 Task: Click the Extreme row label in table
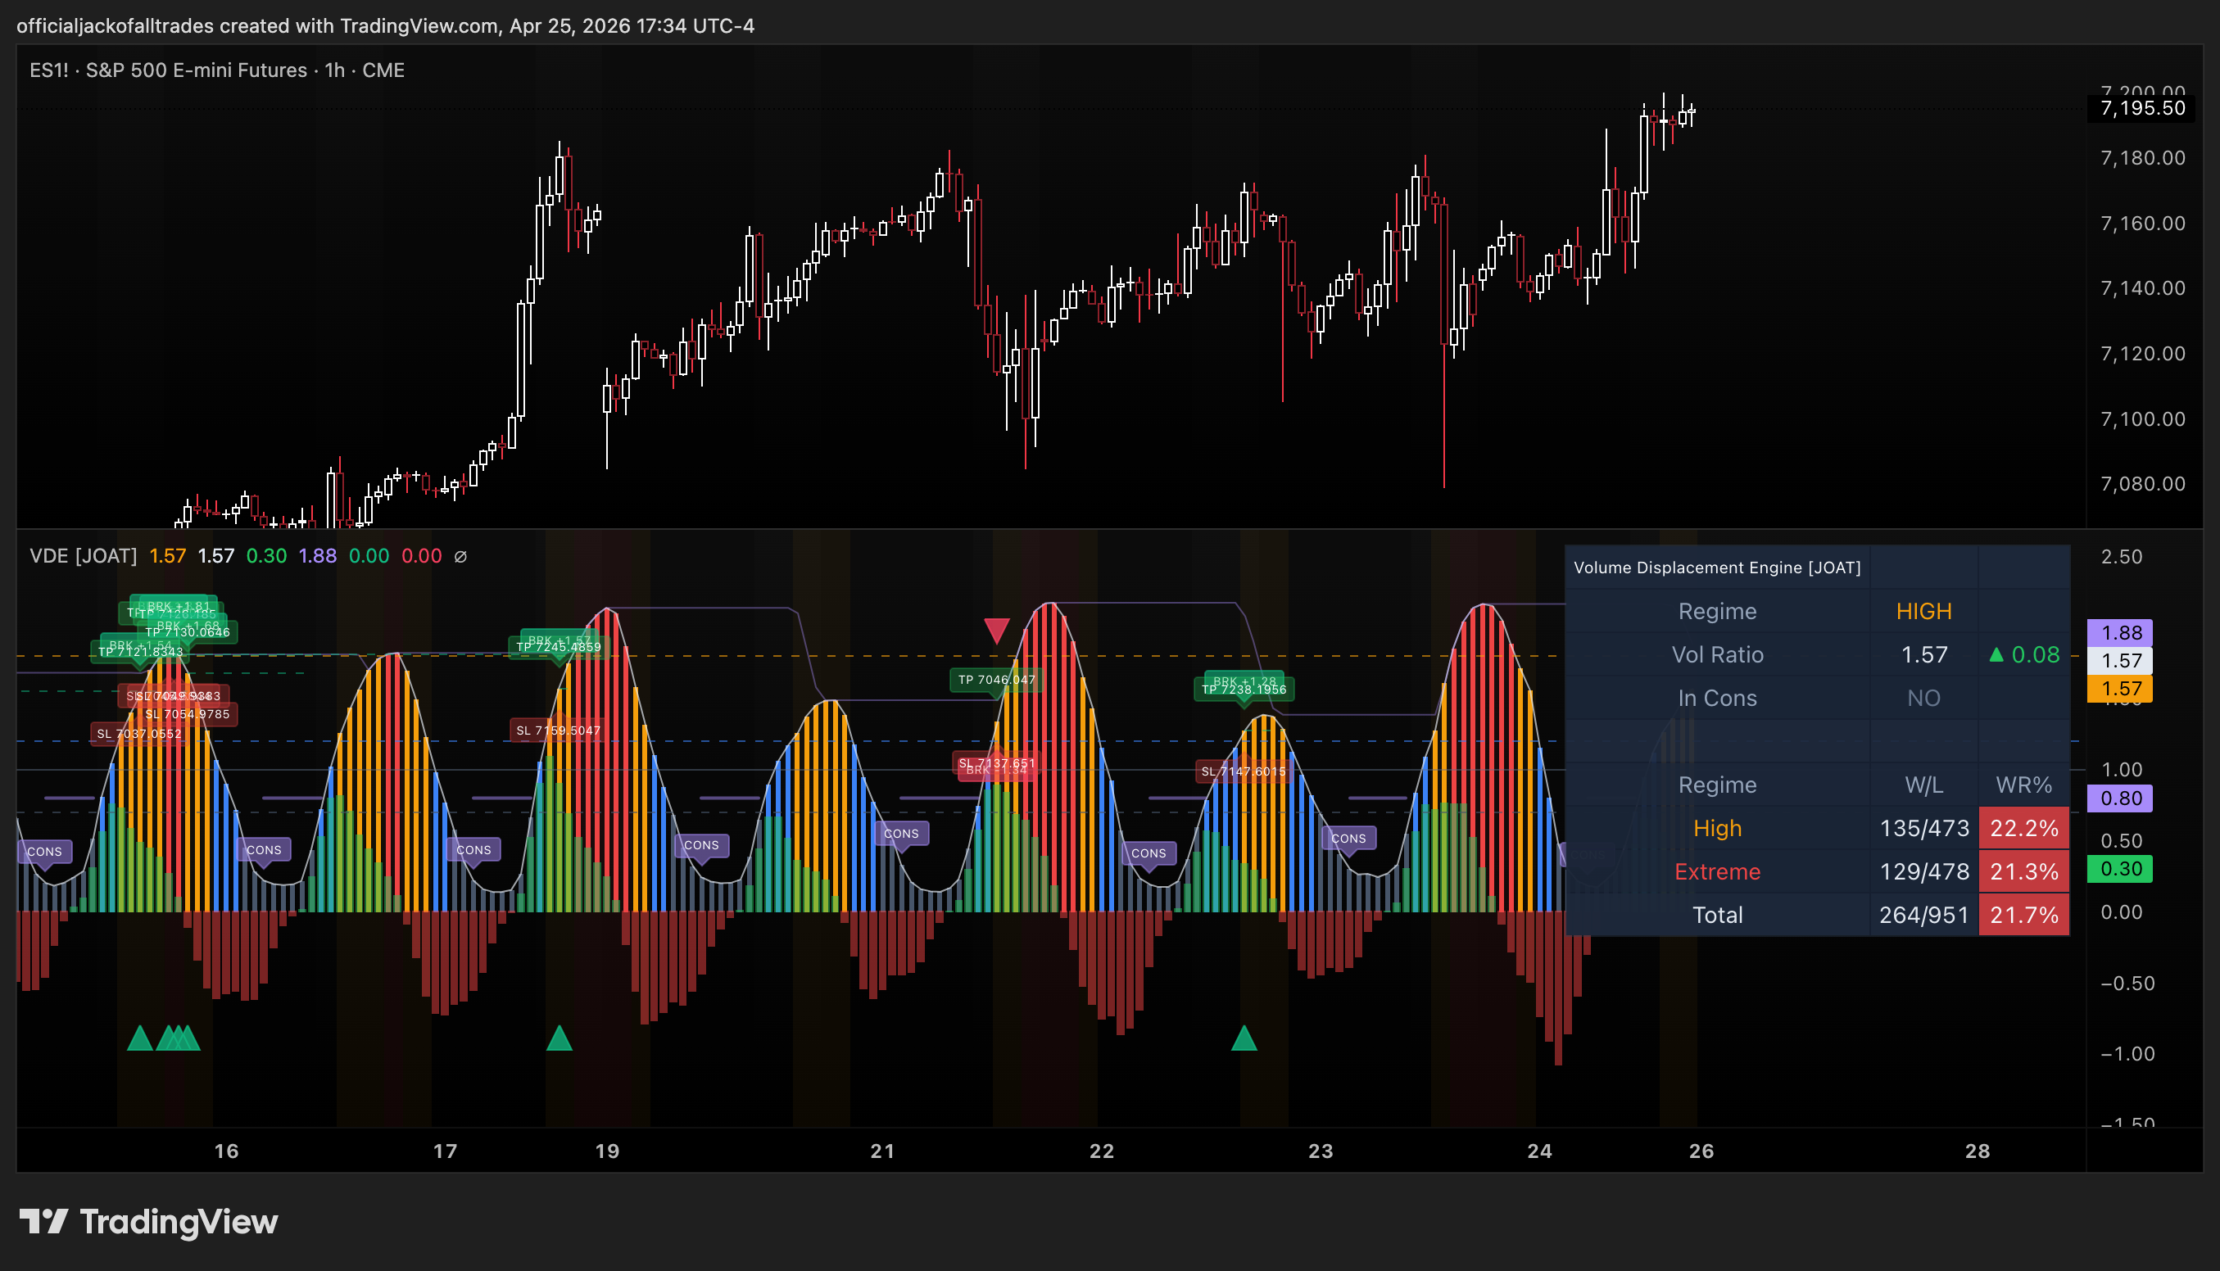click(x=1716, y=871)
